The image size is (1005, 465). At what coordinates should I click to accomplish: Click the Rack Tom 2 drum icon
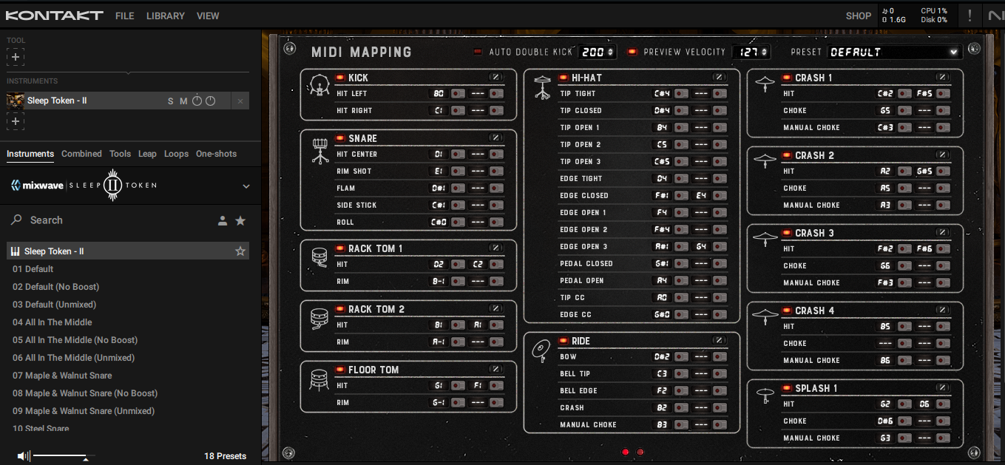319,318
